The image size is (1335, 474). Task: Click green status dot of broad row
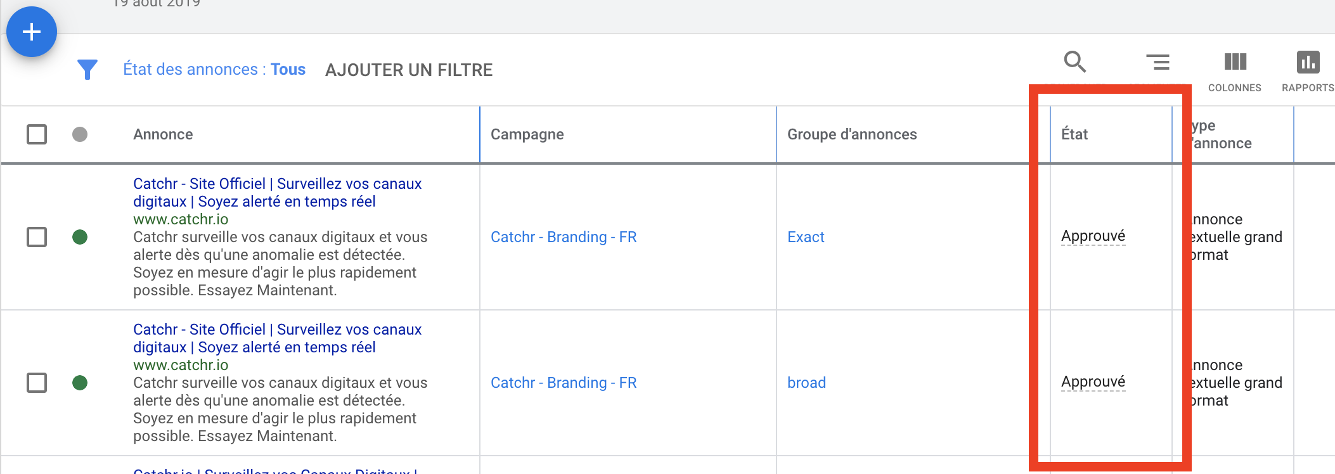click(x=80, y=383)
